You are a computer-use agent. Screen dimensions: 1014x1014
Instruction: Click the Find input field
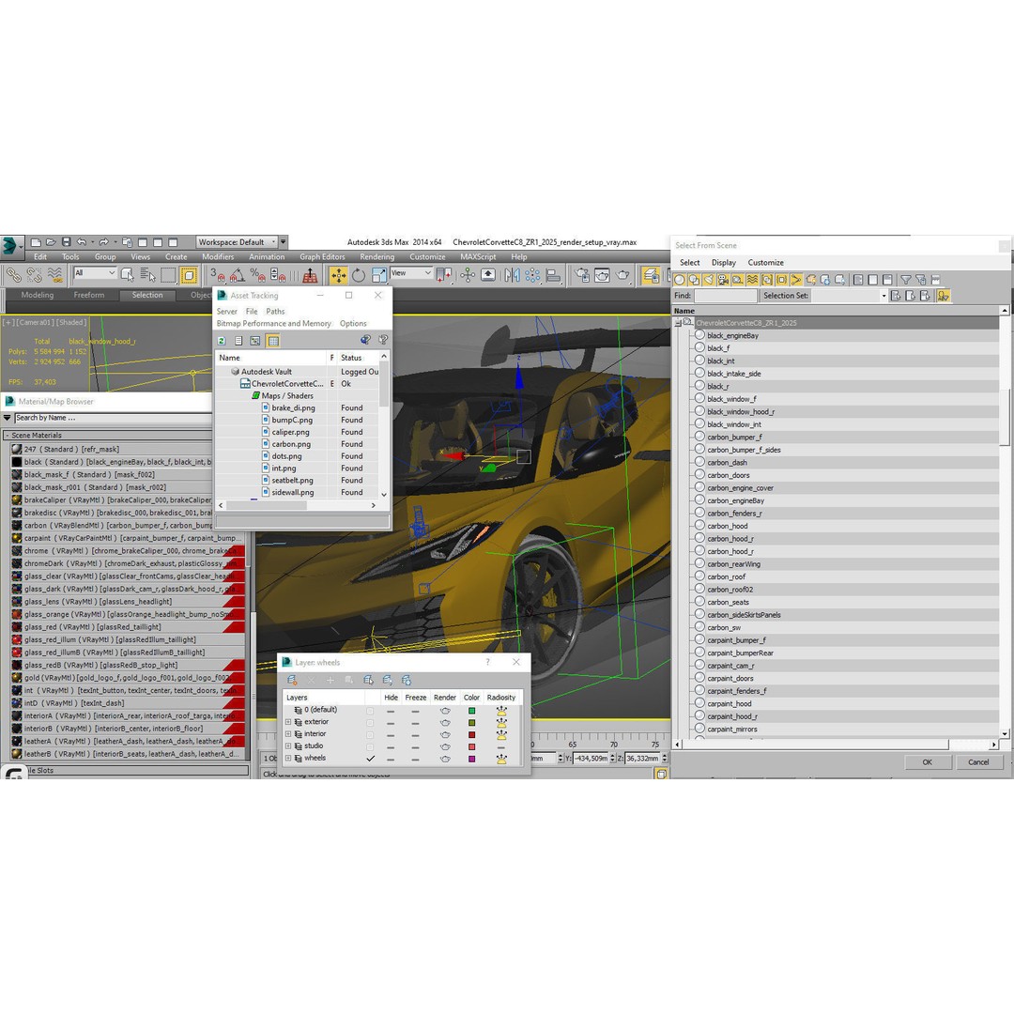point(725,296)
